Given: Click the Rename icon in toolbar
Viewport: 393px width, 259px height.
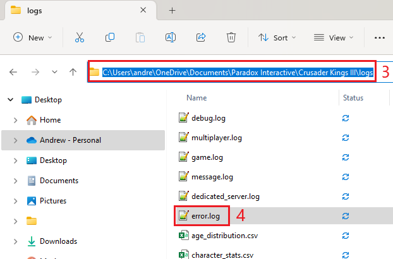Looking at the screenshot, I should click(x=171, y=37).
